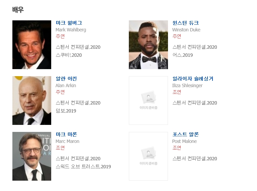Click 일라이자 슐레싱거 placeholder image icon
The image size is (257, 191).
(x=148, y=101)
